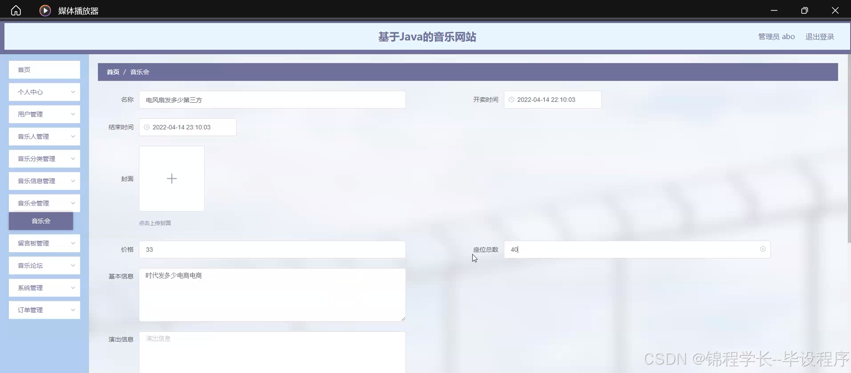Open the 结束时间 date picker field

point(187,127)
